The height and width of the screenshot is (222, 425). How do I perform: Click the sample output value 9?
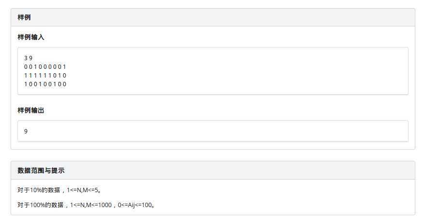pos(26,131)
